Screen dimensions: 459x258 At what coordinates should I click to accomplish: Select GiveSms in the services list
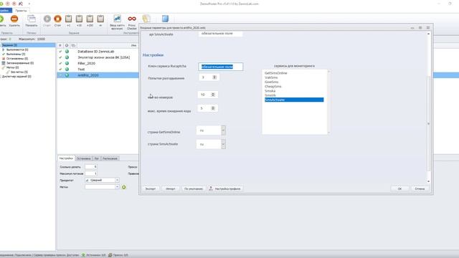tap(271, 82)
